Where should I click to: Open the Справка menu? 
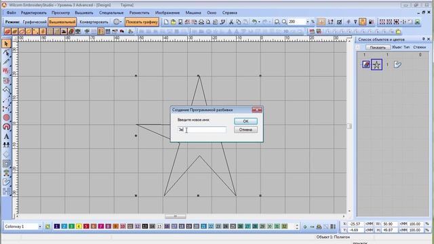coord(229,13)
